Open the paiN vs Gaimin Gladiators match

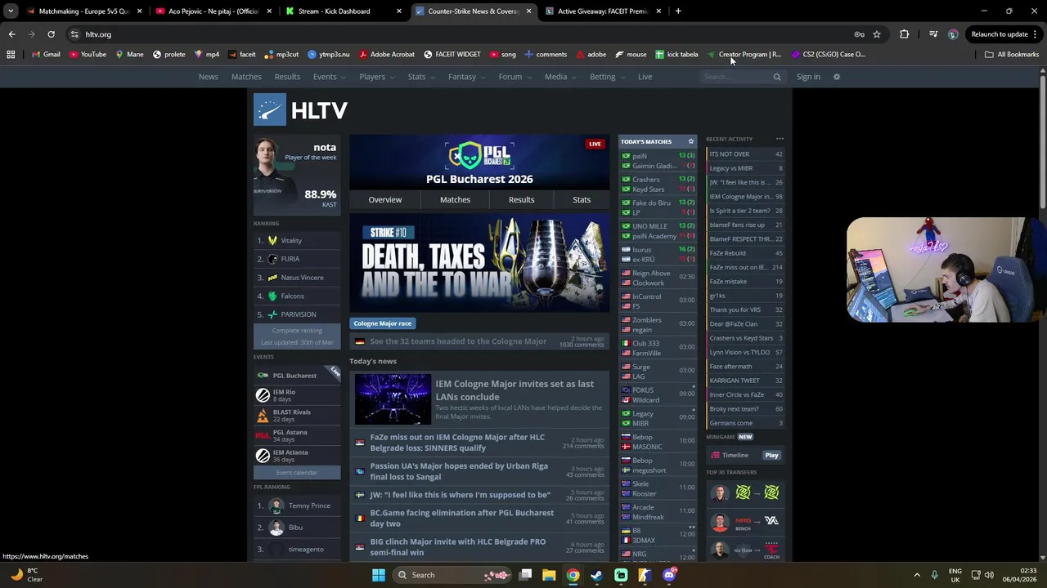658,161
